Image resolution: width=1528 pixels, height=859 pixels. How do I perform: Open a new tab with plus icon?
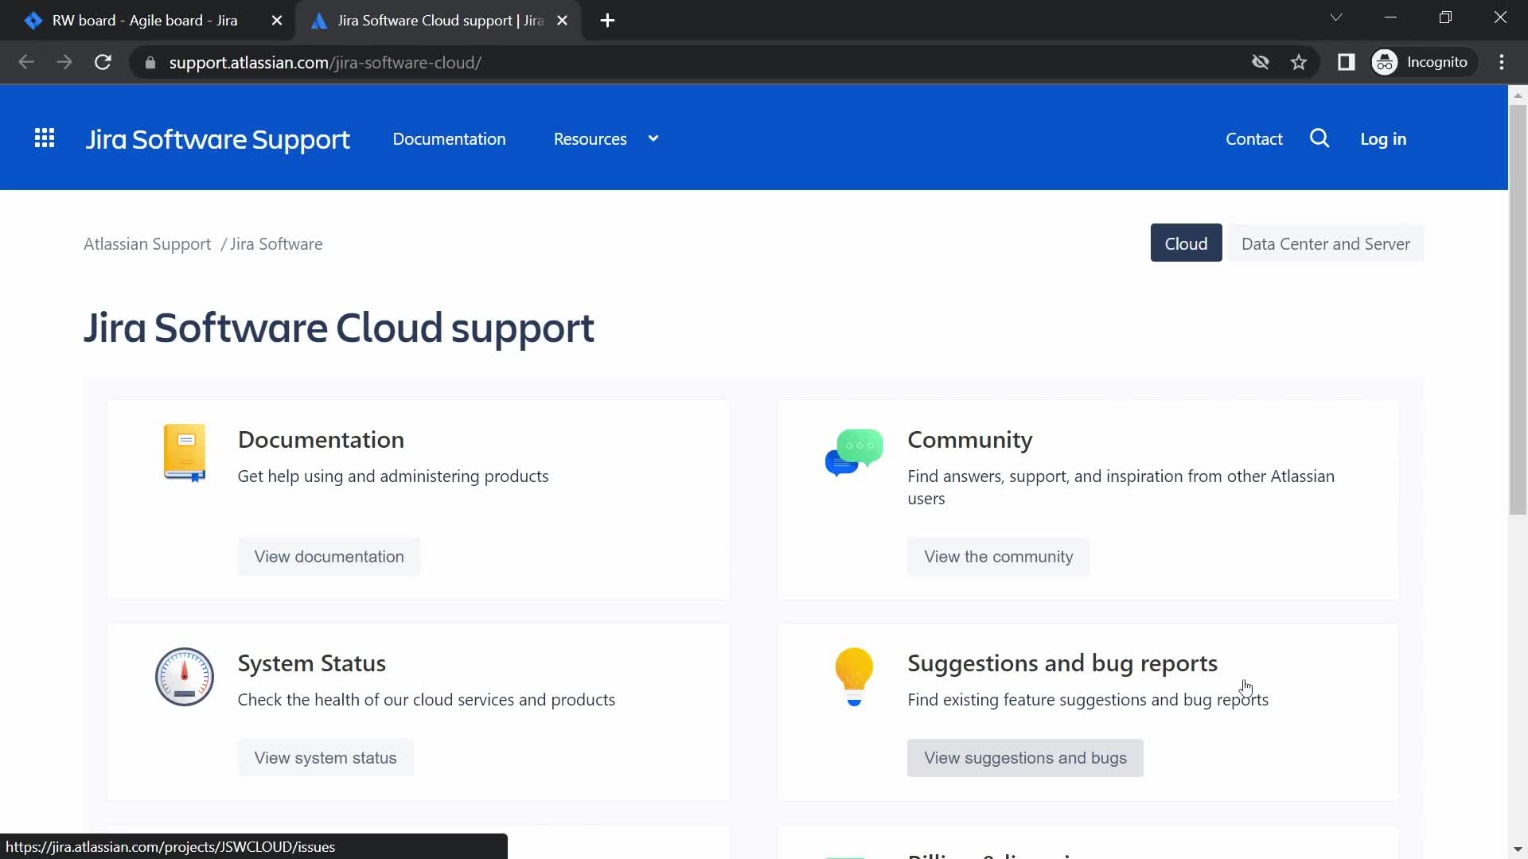(x=607, y=21)
